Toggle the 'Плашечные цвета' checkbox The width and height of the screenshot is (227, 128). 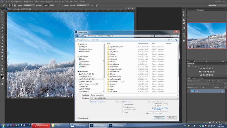point(123,110)
